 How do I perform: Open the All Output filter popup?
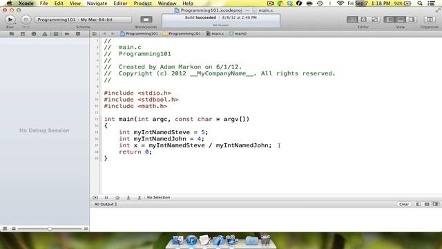(106, 204)
